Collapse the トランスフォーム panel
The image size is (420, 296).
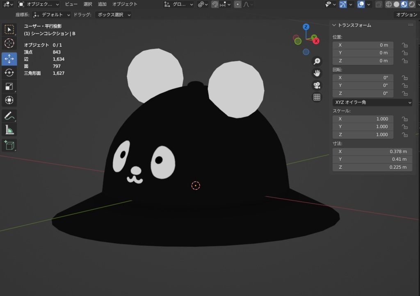coord(334,25)
